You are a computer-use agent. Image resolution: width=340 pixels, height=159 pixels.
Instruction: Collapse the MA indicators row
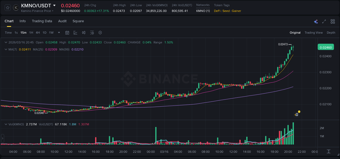click(6, 49)
